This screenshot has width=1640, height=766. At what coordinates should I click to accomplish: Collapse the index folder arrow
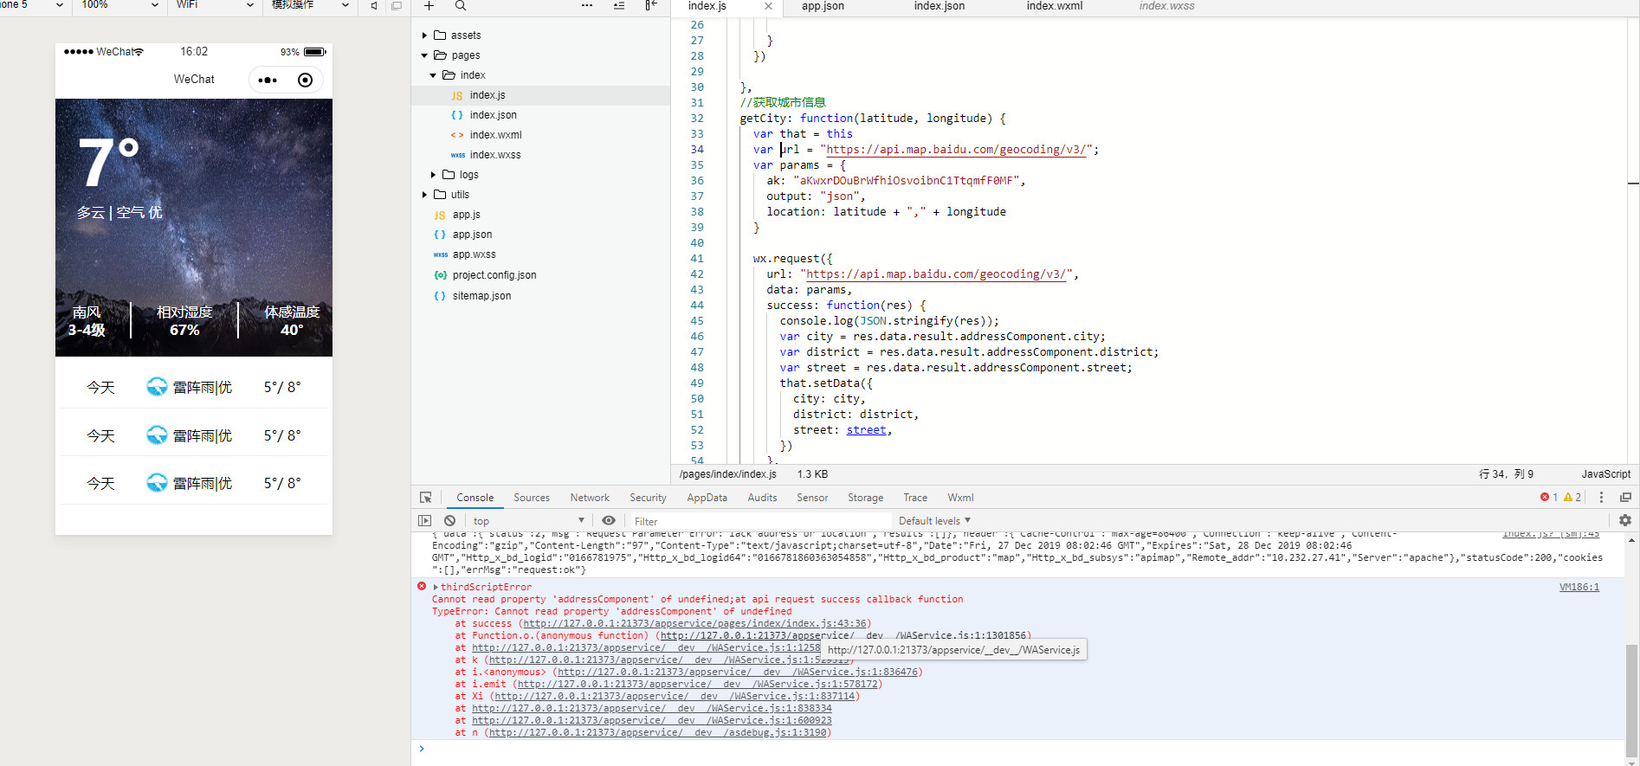(433, 75)
